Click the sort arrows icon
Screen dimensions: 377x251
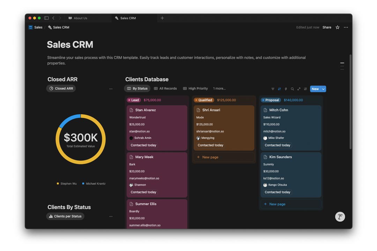(x=279, y=89)
